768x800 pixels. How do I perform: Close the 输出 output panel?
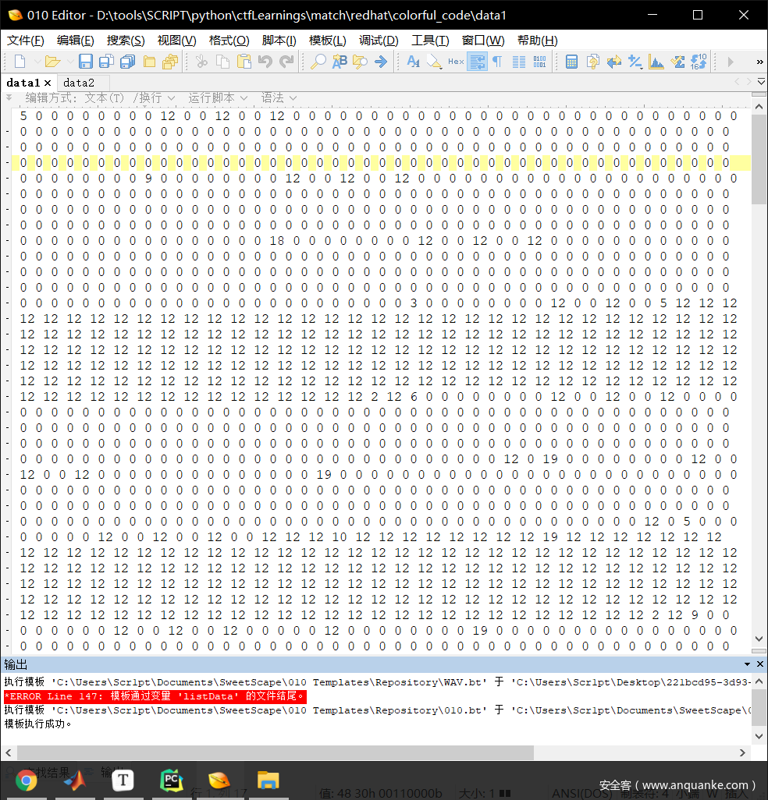[759, 664]
